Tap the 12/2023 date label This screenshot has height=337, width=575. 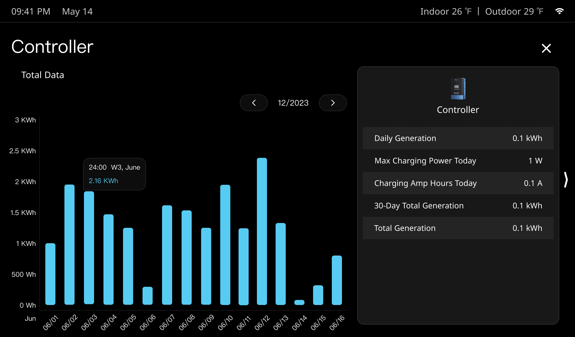coord(293,103)
